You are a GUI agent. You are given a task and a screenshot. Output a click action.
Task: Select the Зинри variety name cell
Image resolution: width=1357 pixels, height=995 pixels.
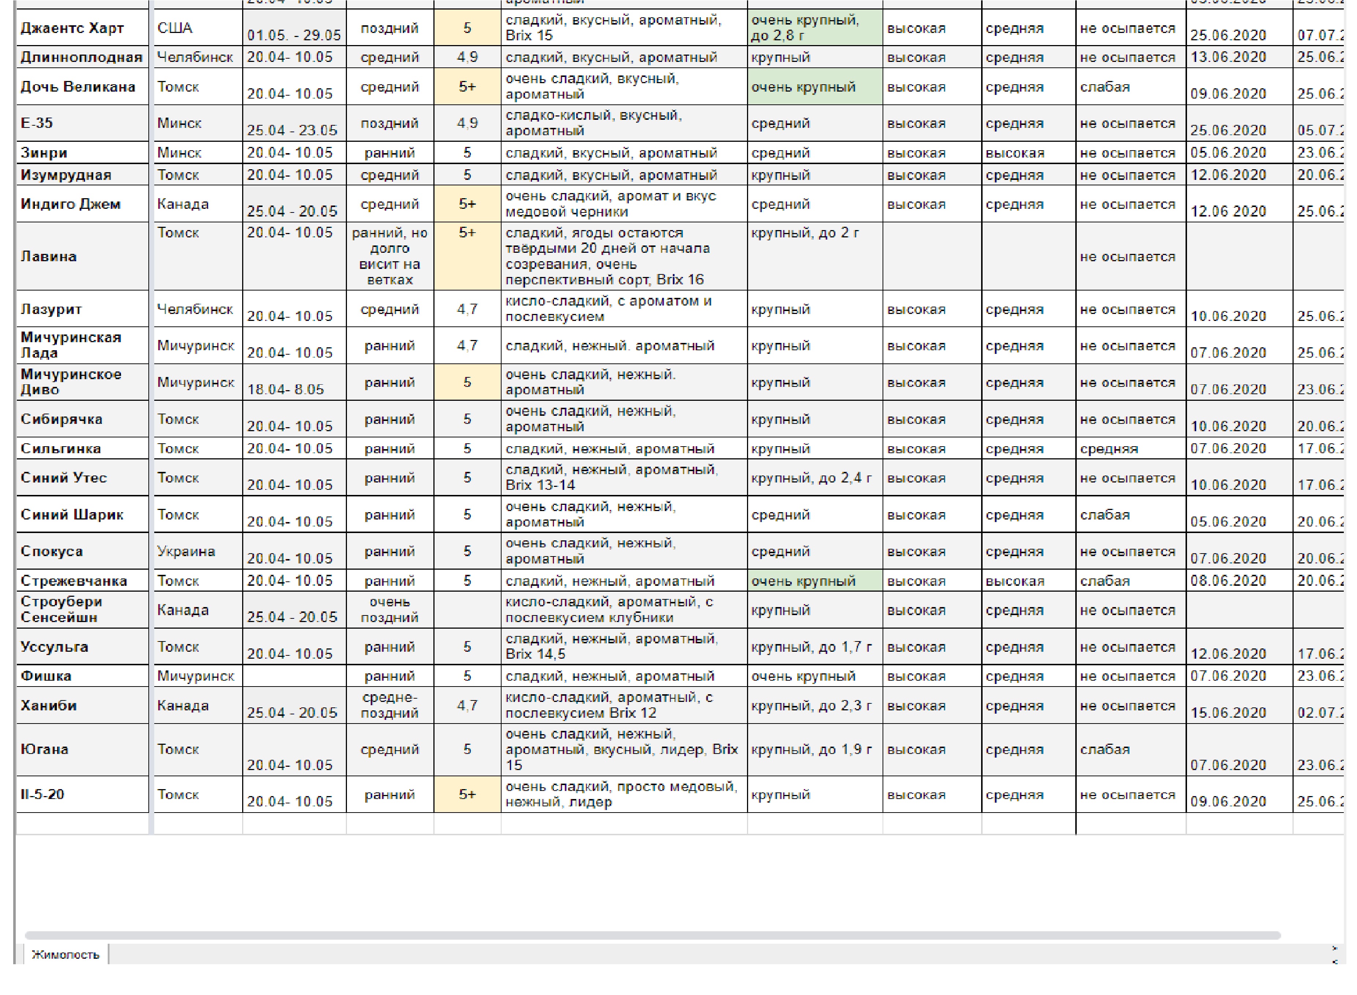tap(82, 152)
